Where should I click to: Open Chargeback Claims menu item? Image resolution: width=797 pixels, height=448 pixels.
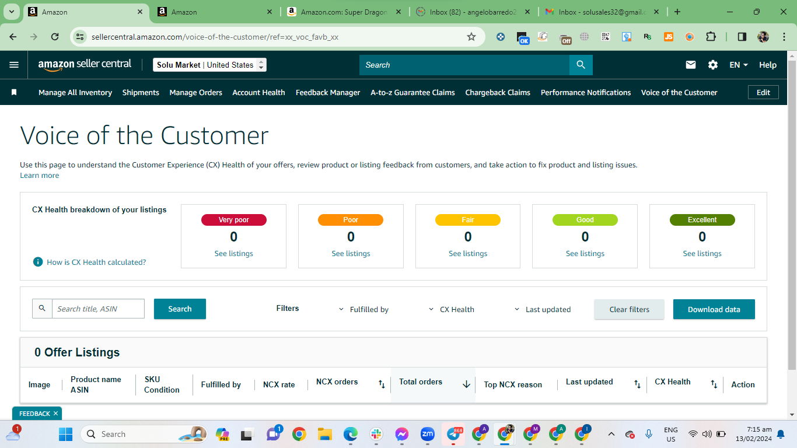(x=498, y=92)
